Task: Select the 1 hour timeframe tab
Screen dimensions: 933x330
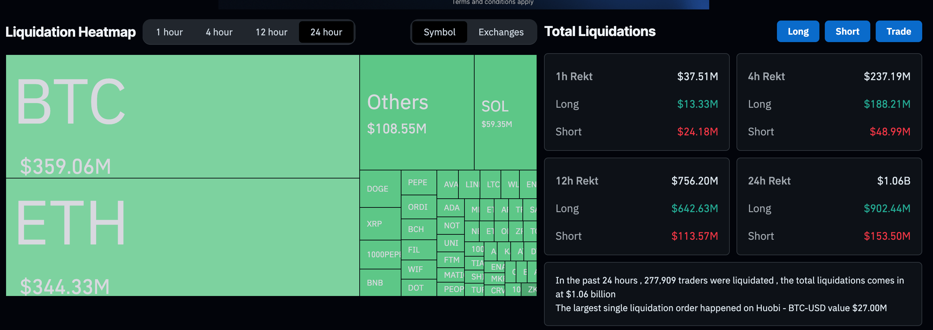Action: (x=169, y=32)
